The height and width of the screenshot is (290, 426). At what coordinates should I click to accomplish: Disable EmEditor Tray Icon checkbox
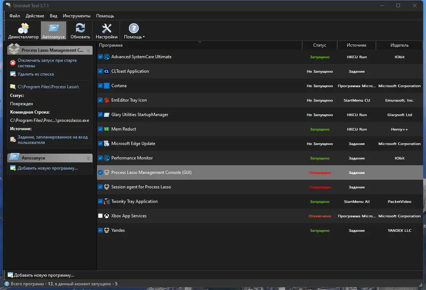100,100
